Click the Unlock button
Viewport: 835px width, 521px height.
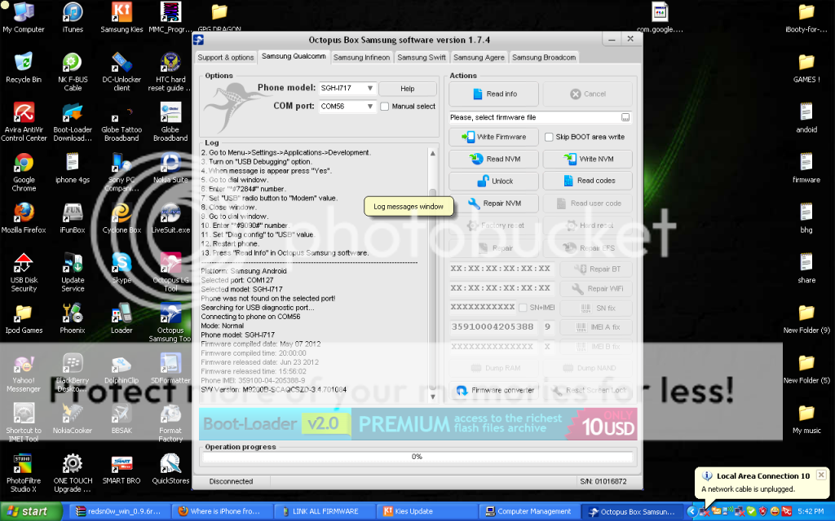[x=493, y=182]
